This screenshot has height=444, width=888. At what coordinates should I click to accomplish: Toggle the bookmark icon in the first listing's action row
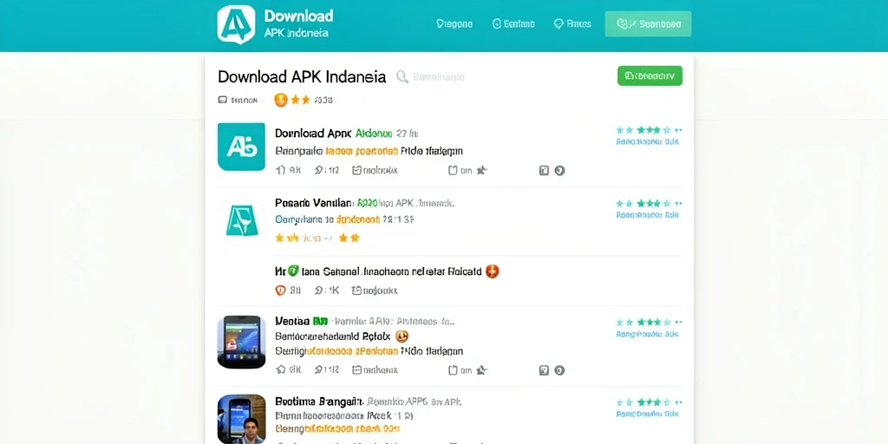tap(453, 170)
